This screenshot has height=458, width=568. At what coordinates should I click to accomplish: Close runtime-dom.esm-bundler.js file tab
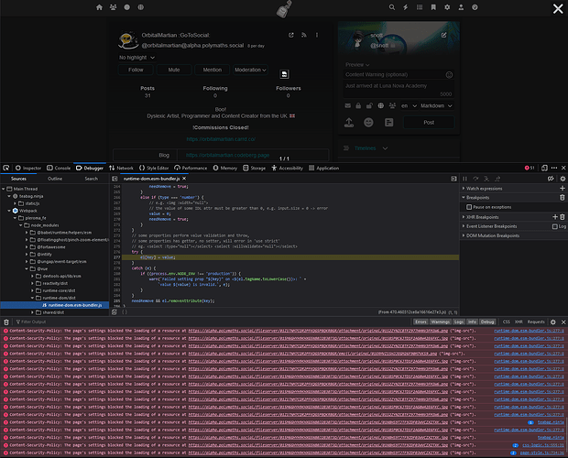[x=184, y=179]
